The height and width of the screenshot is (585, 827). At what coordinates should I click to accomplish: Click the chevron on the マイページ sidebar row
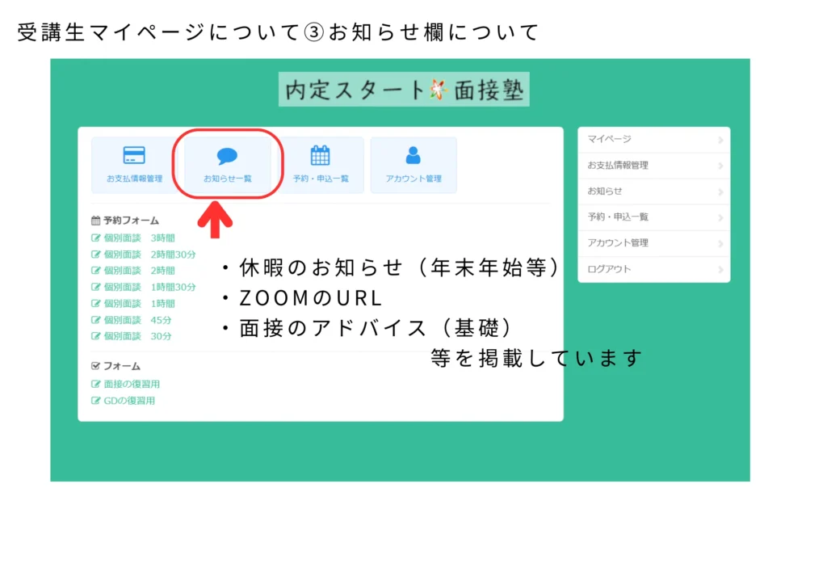point(720,141)
